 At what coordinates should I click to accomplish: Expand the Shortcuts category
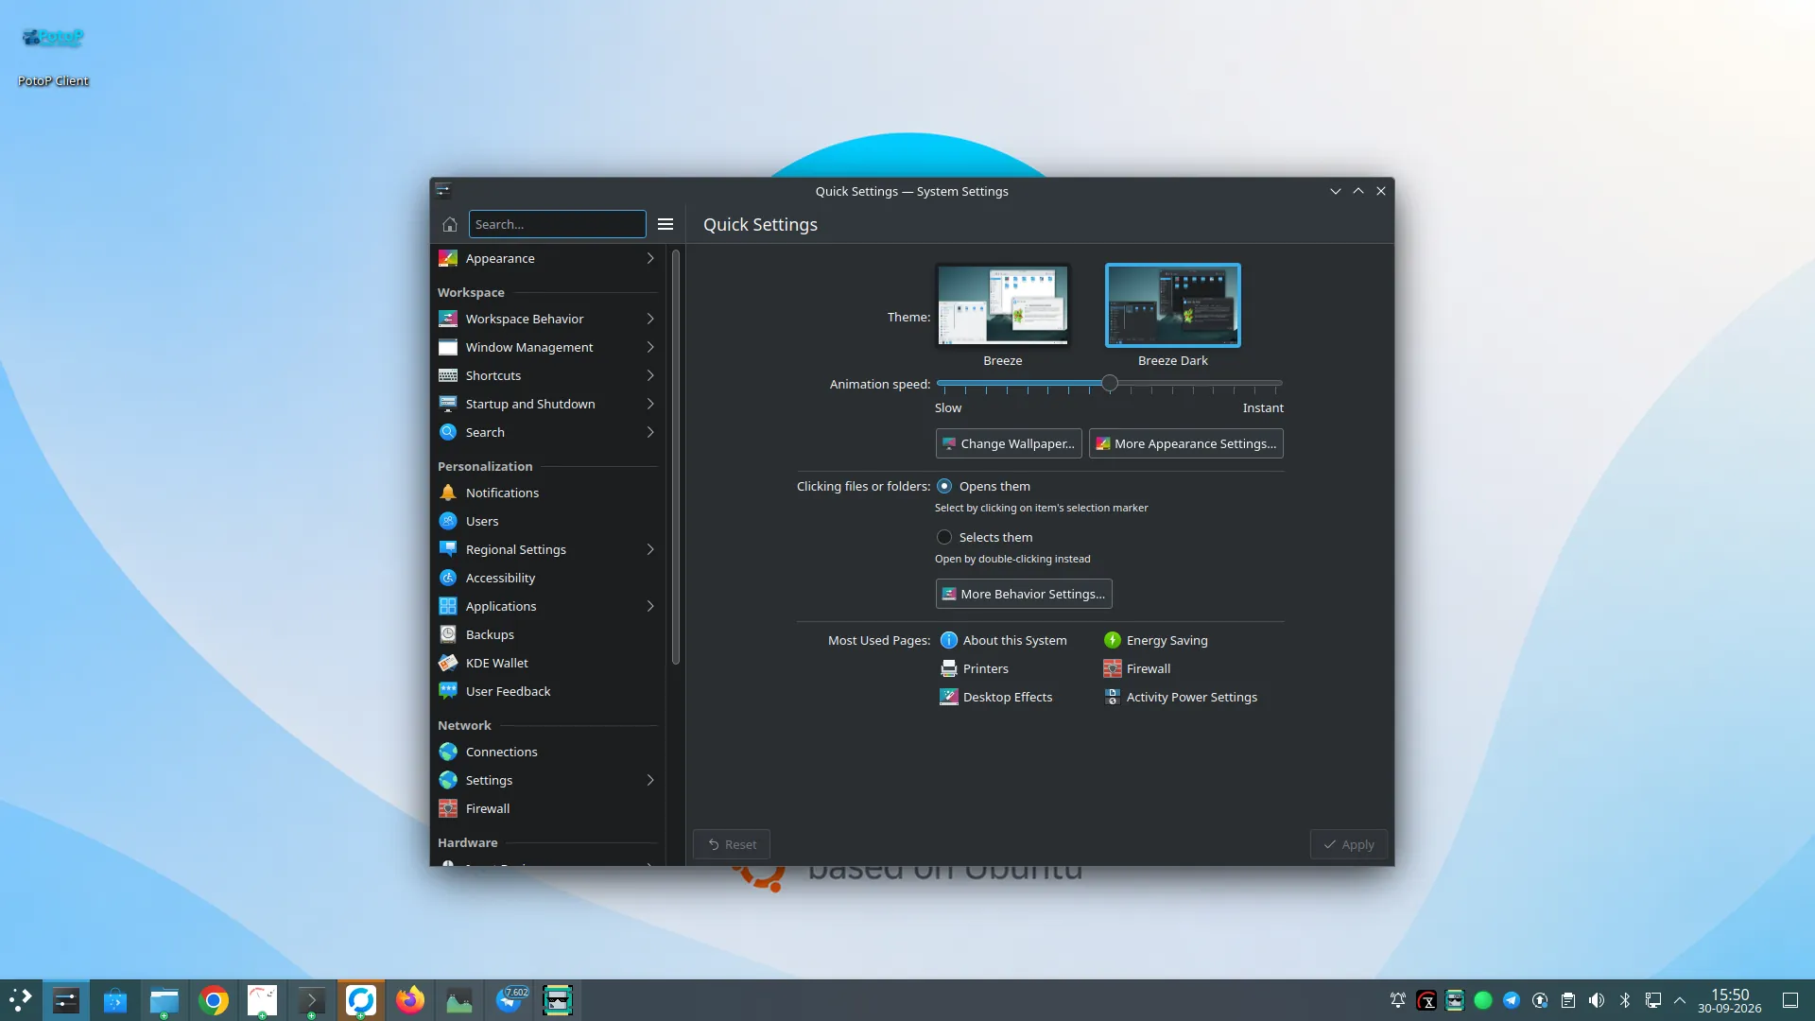547,375
